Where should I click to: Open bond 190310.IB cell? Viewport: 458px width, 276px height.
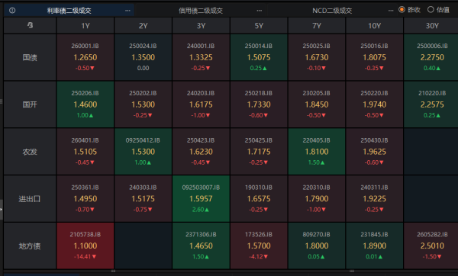[259, 199]
